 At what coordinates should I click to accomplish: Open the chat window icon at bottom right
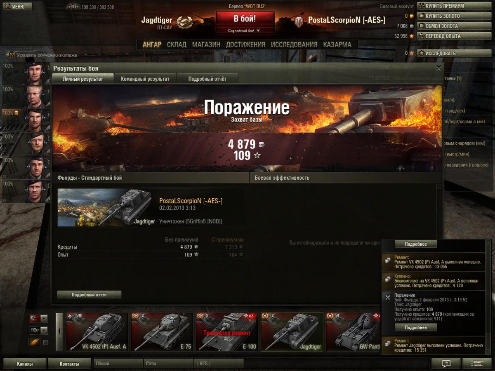[x=446, y=364]
